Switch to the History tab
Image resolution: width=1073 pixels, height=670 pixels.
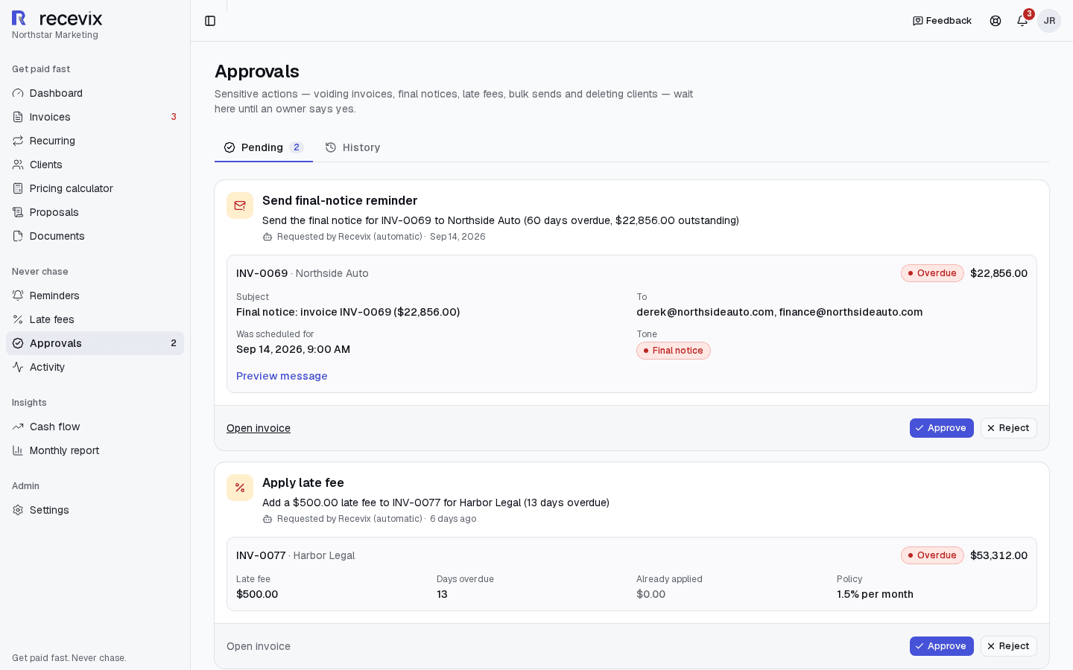tap(352, 147)
